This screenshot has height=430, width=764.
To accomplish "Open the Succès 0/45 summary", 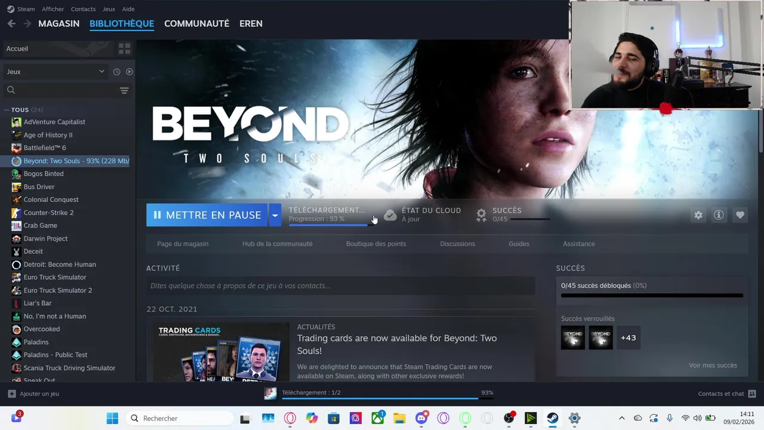I will pyautogui.click(x=513, y=215).
